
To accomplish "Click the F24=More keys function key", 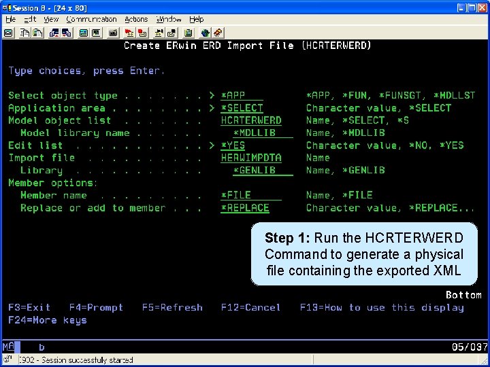I will [x=48, y=320].
